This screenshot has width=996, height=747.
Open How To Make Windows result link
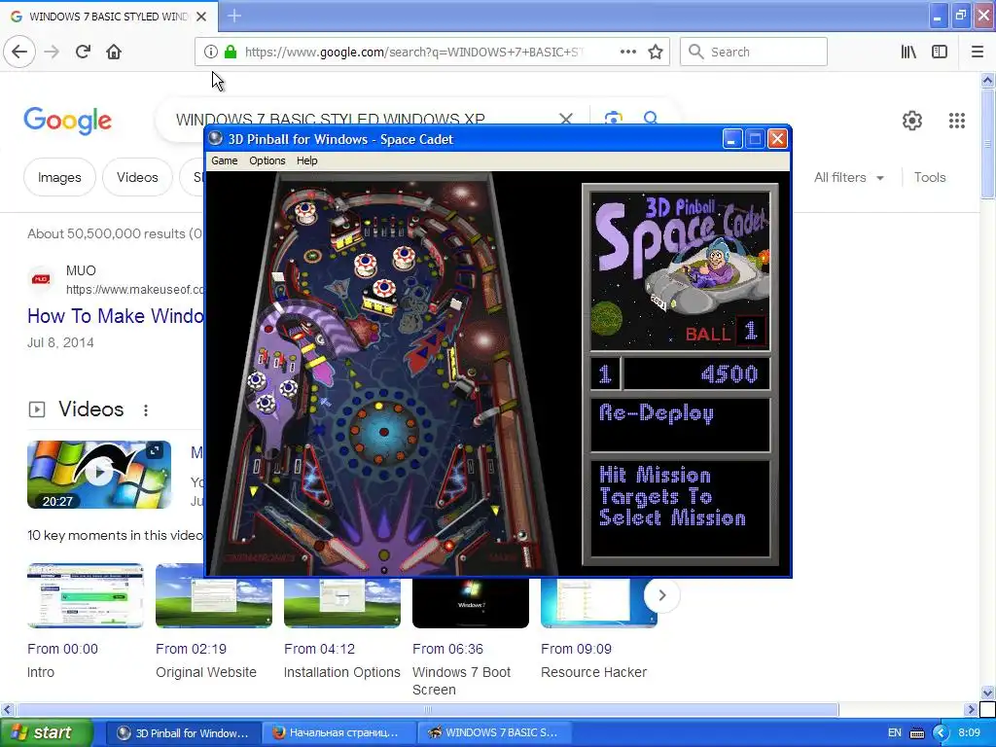116,316
